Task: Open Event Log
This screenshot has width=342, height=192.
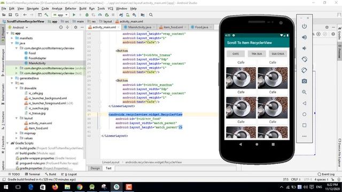Action: tap(326, 174)
